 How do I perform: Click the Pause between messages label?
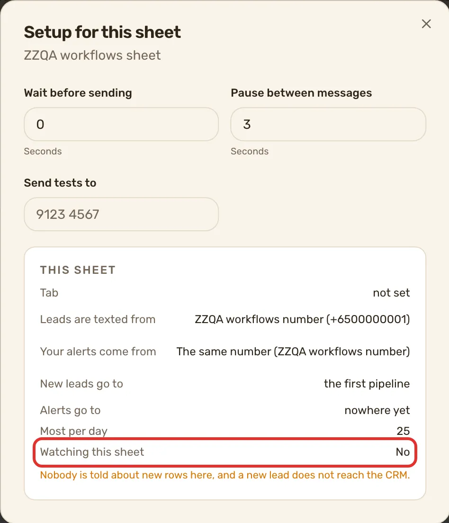[301, 93]
